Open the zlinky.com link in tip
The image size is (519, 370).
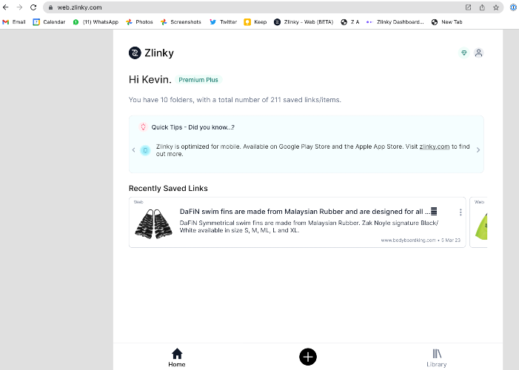coord(435,147)
